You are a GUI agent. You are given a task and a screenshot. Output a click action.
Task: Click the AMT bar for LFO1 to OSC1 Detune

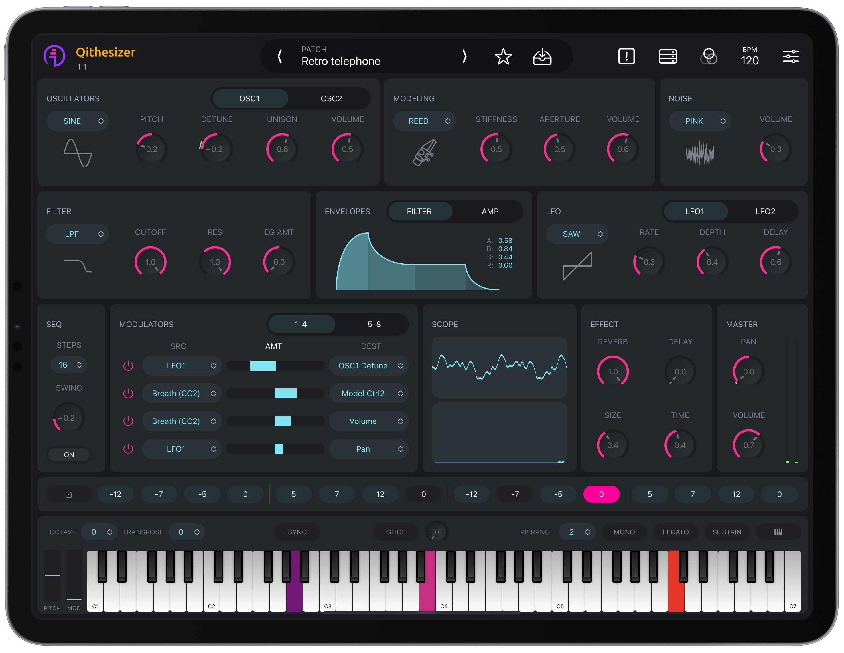click(x=275, y=366)
